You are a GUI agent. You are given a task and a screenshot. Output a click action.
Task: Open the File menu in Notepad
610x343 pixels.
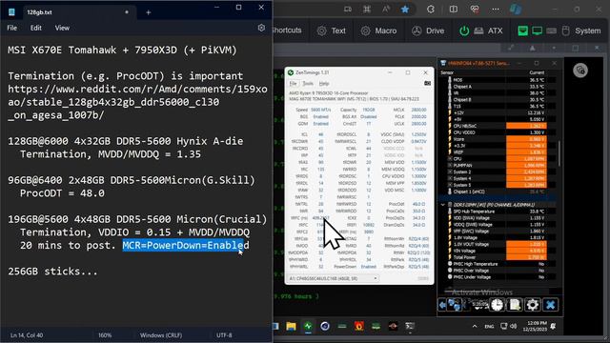point(12,28)
